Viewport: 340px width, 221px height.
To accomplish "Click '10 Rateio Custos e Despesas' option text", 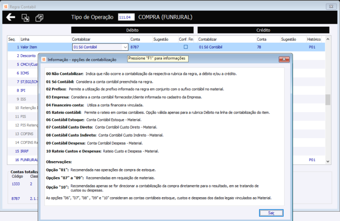I will point(74,151).
